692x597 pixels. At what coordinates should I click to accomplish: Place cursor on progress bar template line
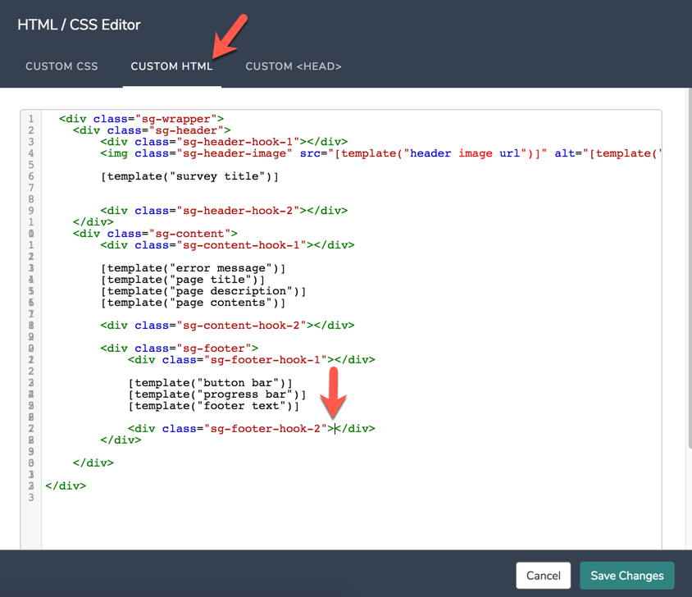click(216, 394)
